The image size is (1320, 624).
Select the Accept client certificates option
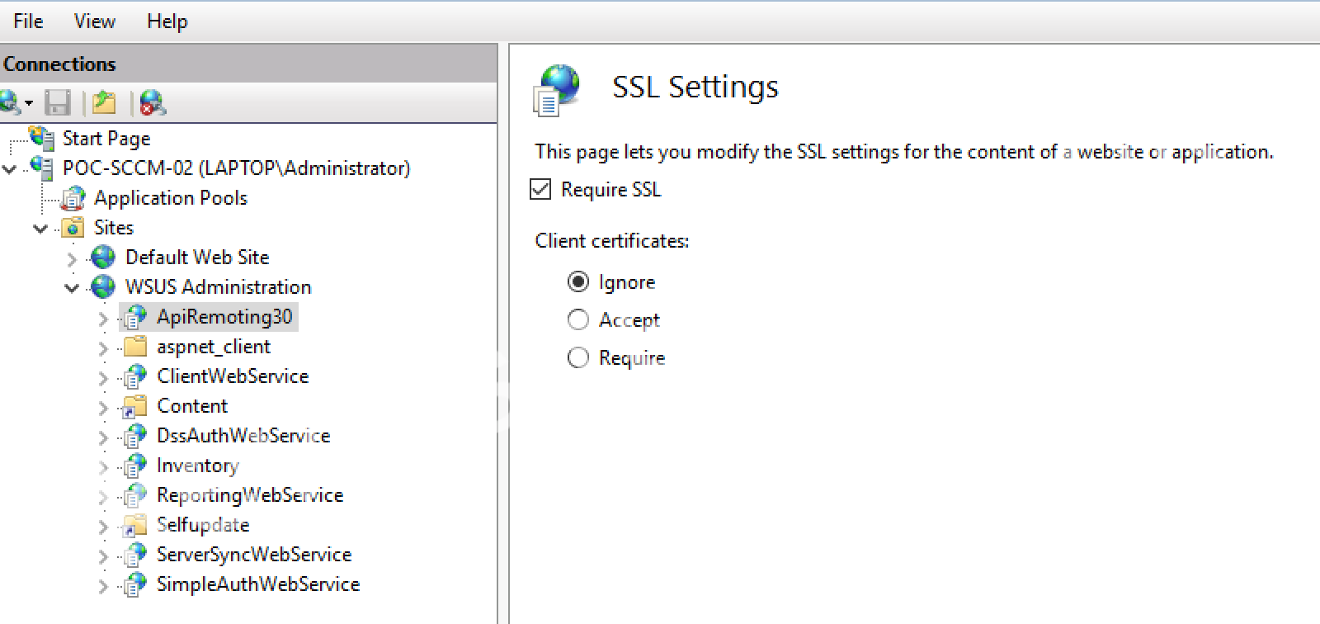tap(578, 320)
